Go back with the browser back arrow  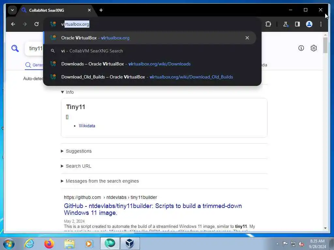pyautogui.click(x=13, y=24)
